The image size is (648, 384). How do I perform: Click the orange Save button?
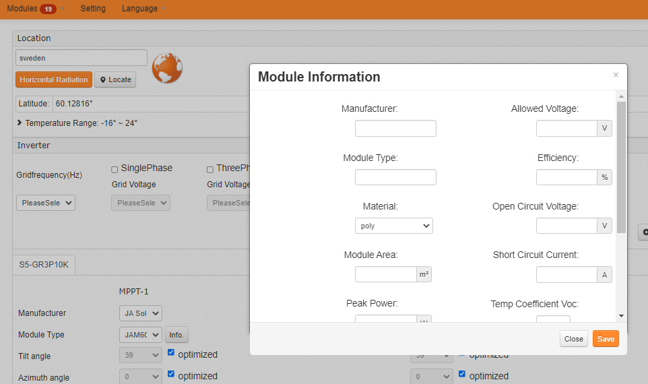(606, 339)
